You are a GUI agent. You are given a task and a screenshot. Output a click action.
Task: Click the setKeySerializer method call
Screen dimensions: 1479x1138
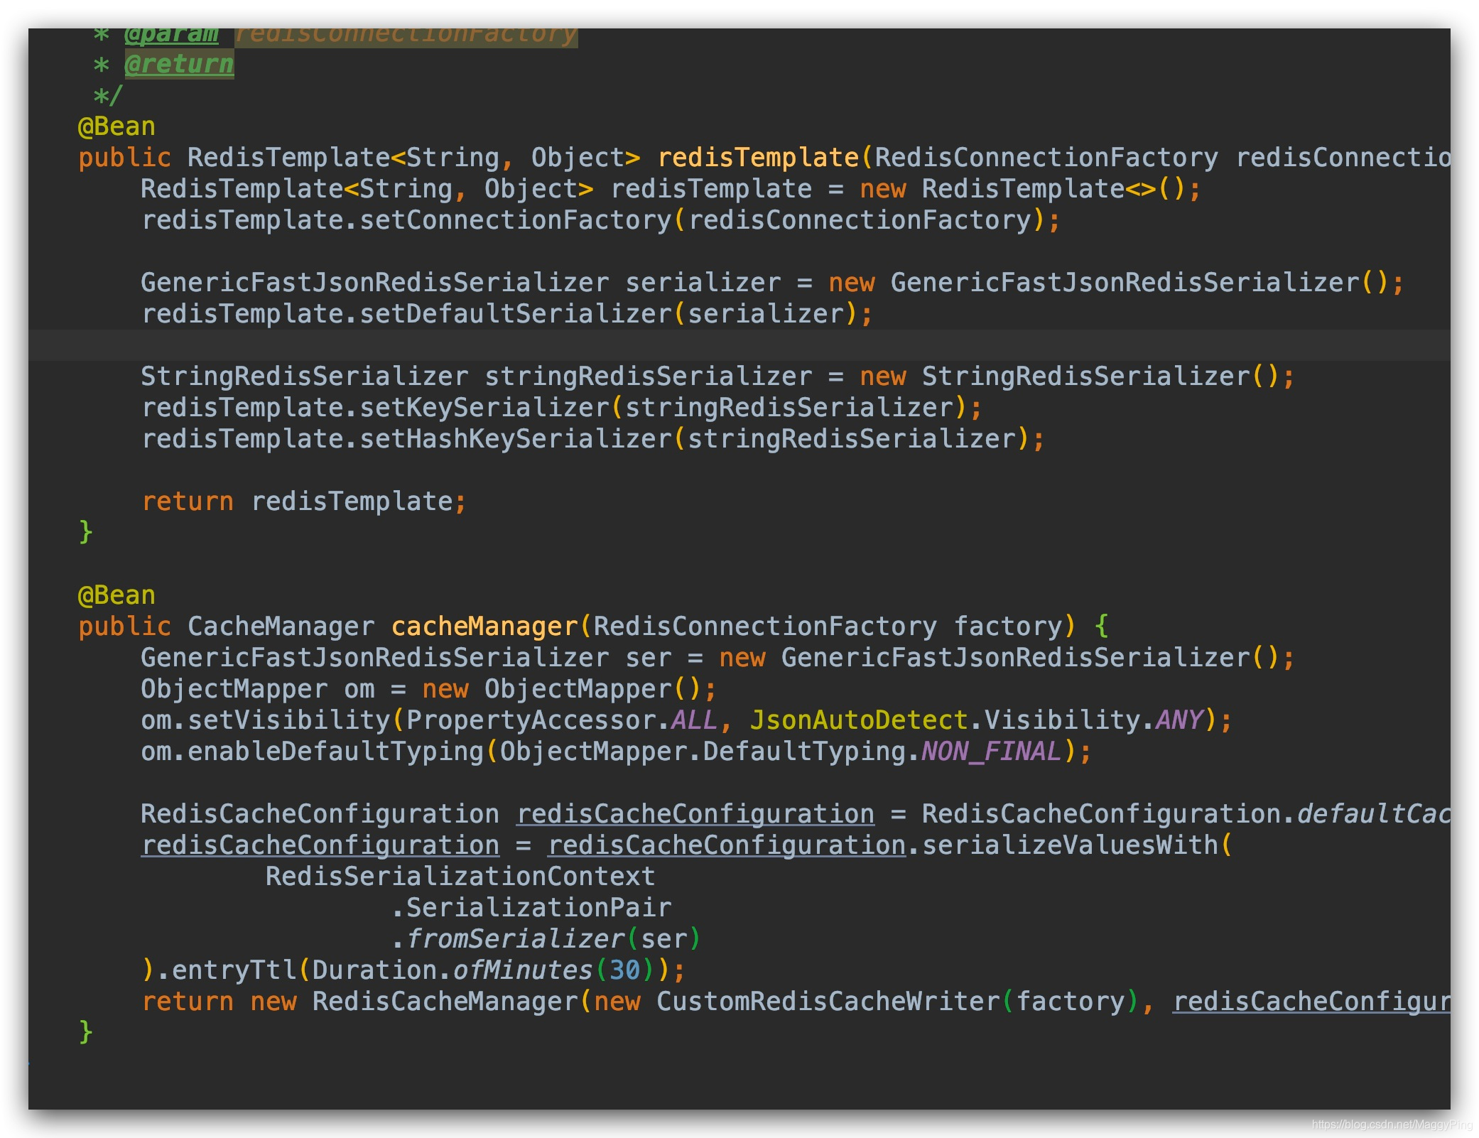pyautogui.click(x=484, y=408)
